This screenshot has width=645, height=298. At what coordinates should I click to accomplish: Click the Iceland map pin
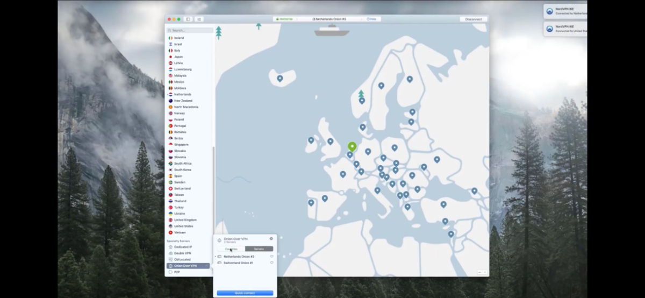pos(280,79)
